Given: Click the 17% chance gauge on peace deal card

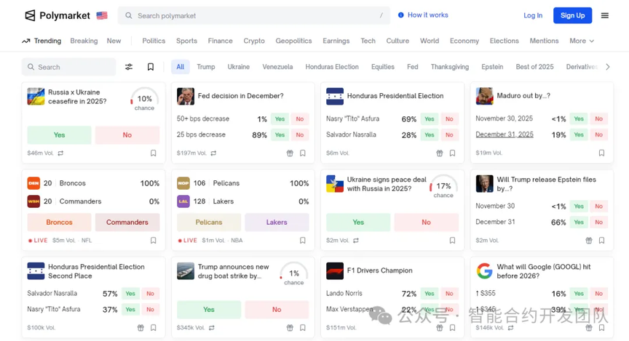Looking at the screenshot, I should (443, 186).
